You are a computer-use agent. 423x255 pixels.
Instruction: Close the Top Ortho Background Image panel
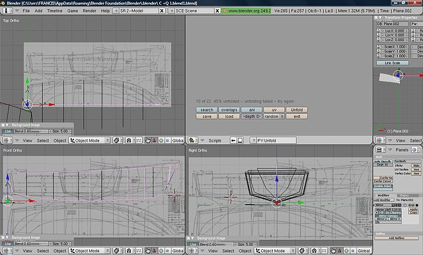pyautogui.click(x=3, y=125)
